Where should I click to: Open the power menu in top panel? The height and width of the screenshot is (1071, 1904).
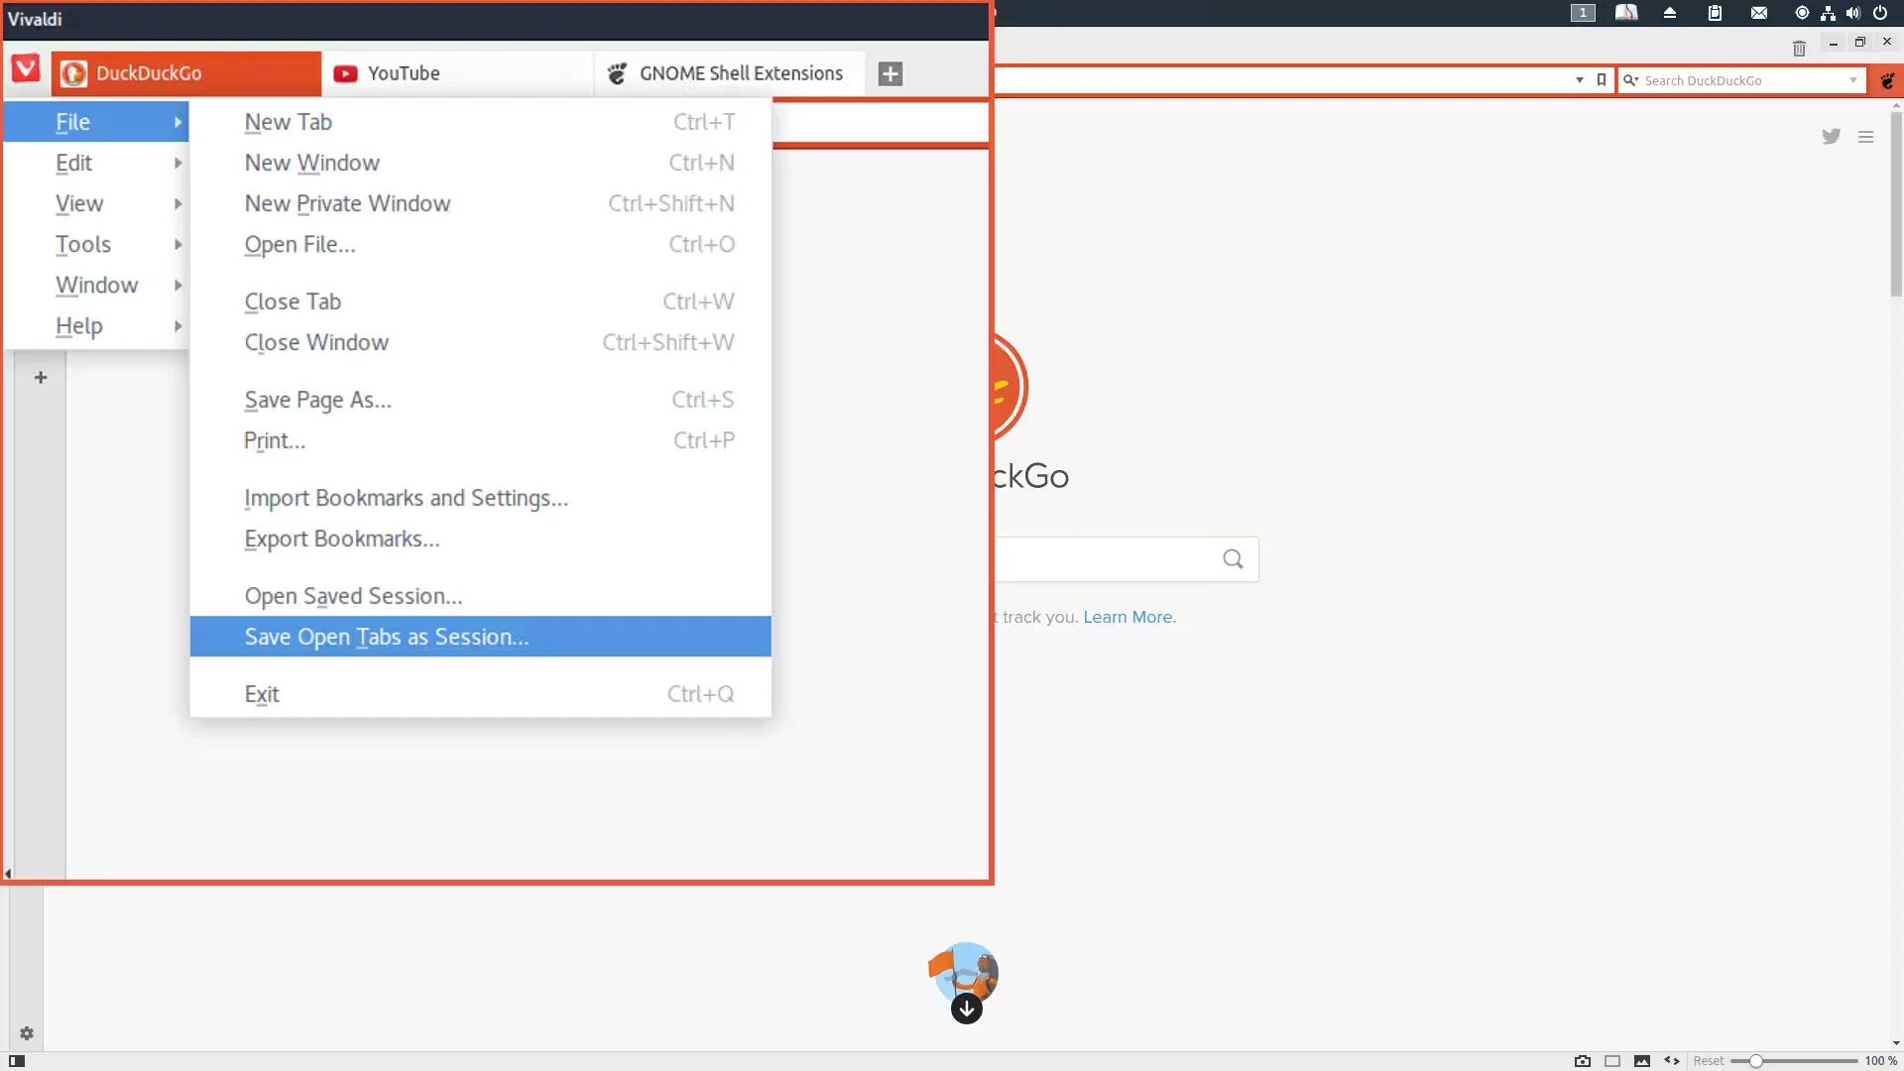pyautogui.click(x=1880, y=13)
